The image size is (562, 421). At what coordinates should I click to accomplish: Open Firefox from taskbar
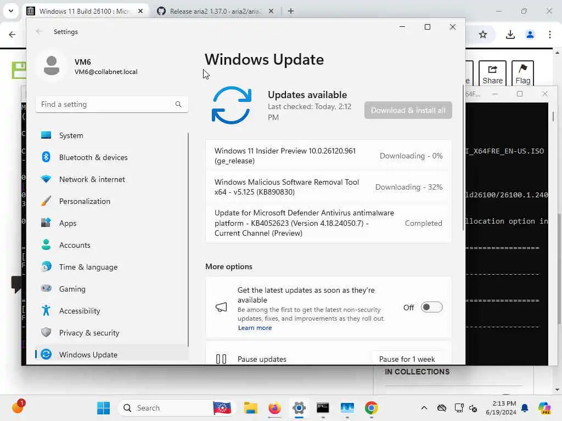coord(274,408)
